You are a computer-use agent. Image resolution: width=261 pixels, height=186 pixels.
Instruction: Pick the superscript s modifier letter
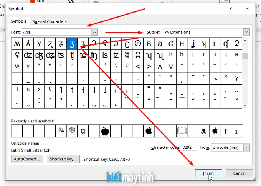[x=28, y=90]
